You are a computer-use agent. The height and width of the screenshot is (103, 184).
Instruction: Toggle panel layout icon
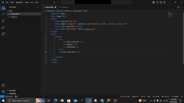157,2
